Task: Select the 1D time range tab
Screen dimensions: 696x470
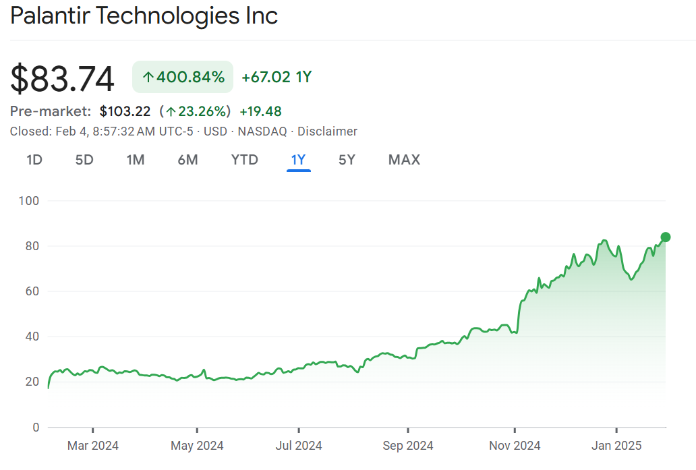Action: pos(34,160)
